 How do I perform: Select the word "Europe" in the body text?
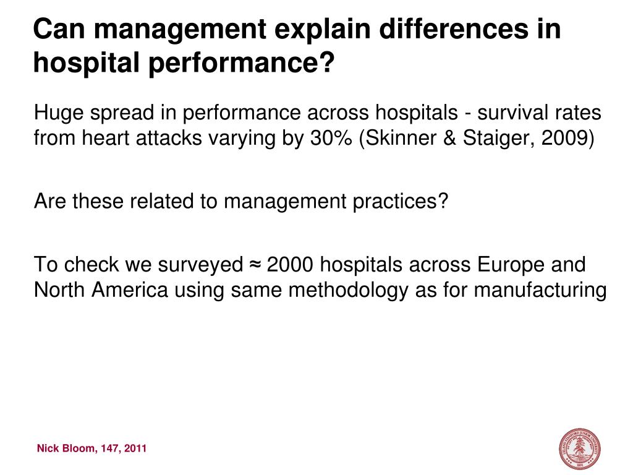pos(510,265)
